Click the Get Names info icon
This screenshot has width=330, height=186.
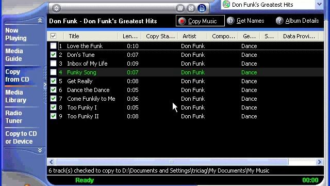(230, 21)
